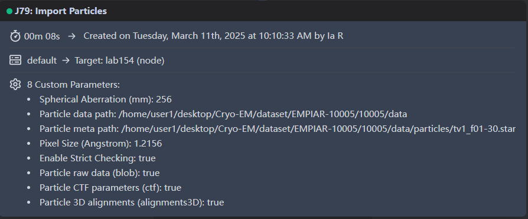Click the arrow after 00m 08s

click(x=71, y=36)
